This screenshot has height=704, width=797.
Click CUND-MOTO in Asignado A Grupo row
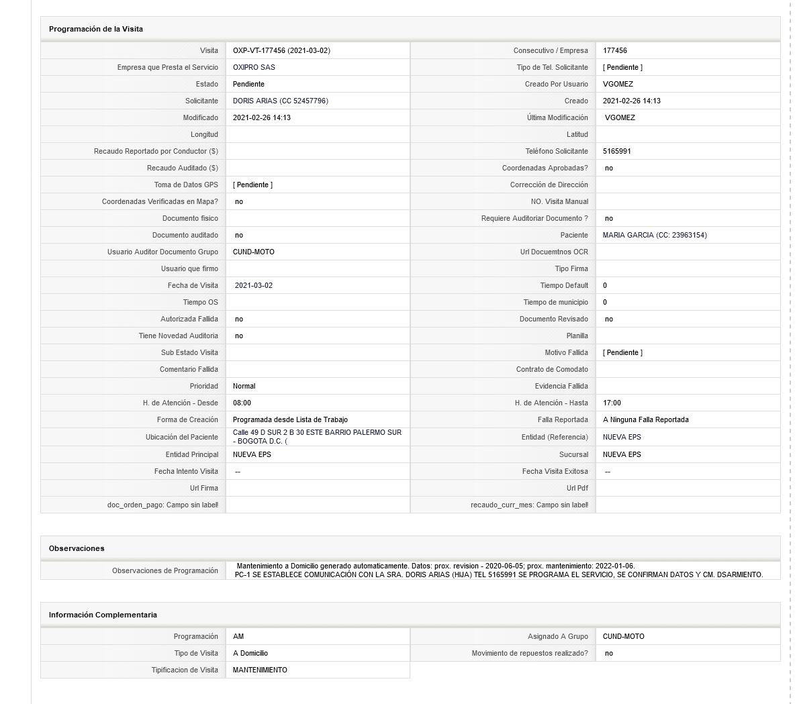624,636
